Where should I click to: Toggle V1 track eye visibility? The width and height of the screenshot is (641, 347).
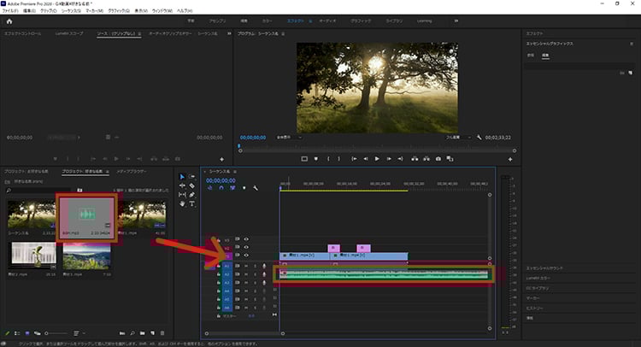point(246,255)
